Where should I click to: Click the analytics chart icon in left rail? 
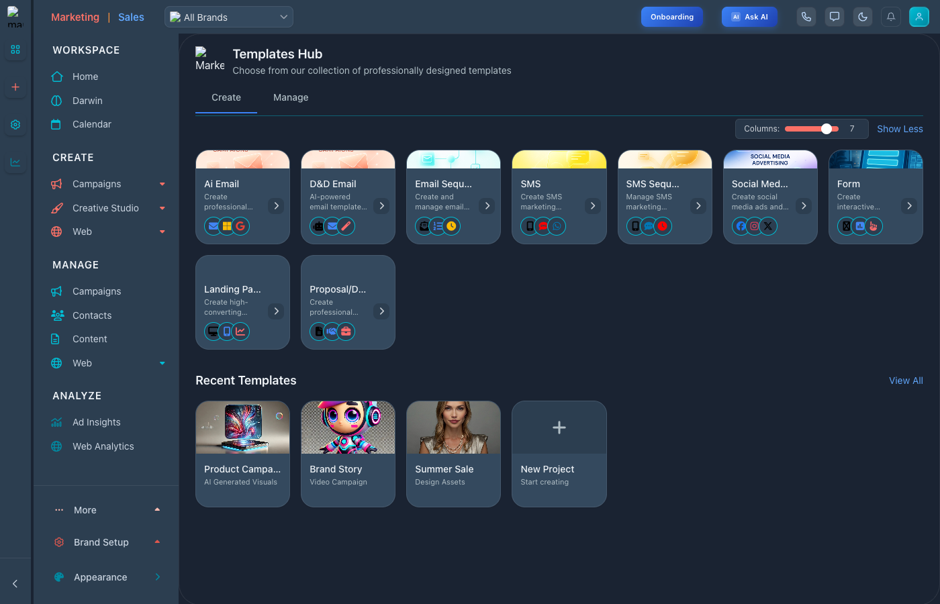click(15, 162)
